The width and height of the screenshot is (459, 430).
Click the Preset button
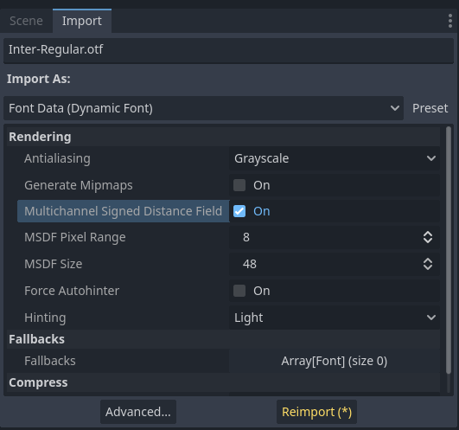pos(430,108)
